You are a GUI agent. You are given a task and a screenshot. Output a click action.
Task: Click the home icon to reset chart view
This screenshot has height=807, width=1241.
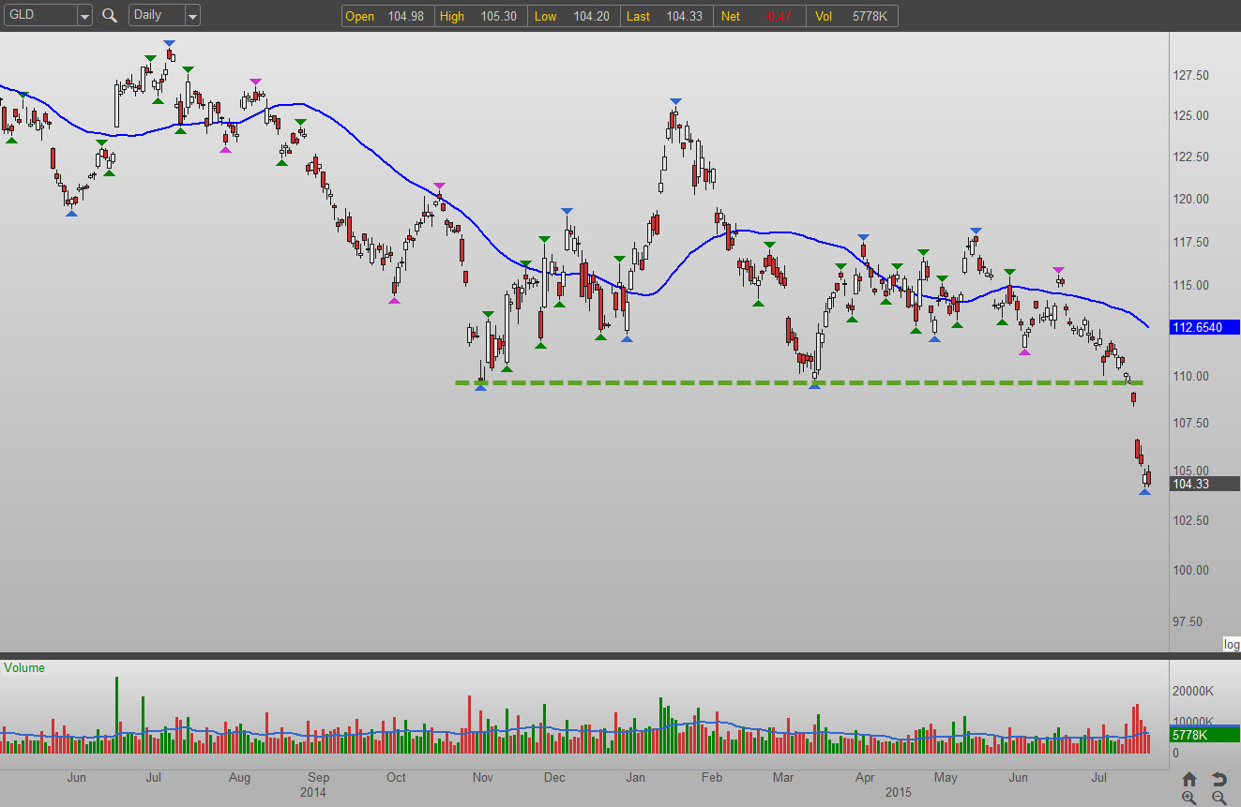pos(1189,779)
